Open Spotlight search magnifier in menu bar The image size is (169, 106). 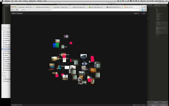(167, 1)
